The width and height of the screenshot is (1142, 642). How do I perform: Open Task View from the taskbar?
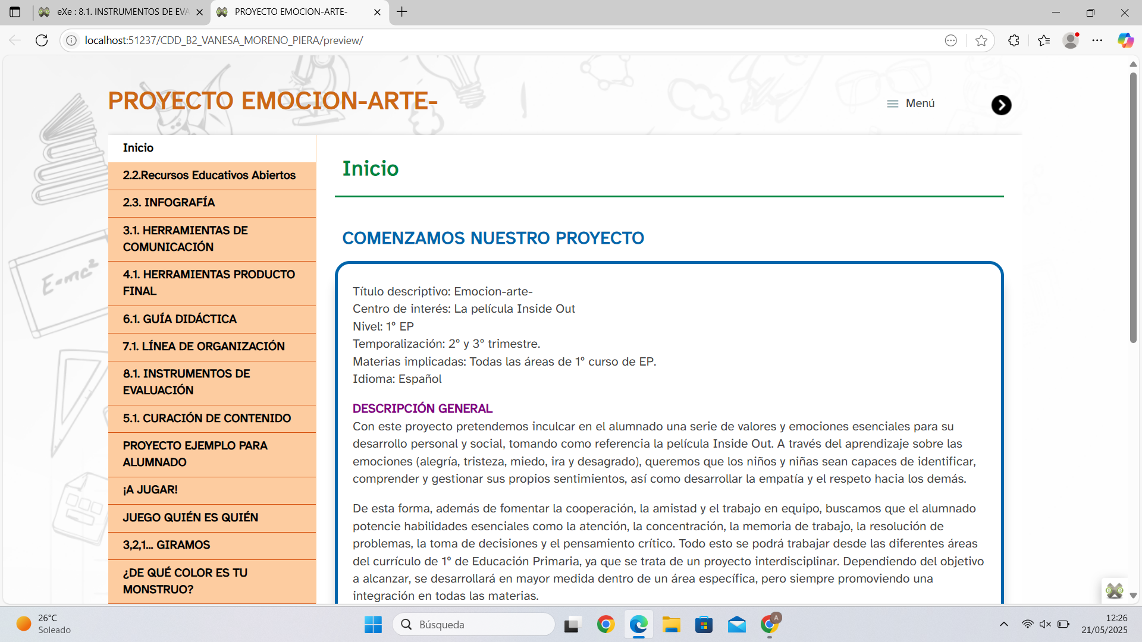click(x=572, y=625)
